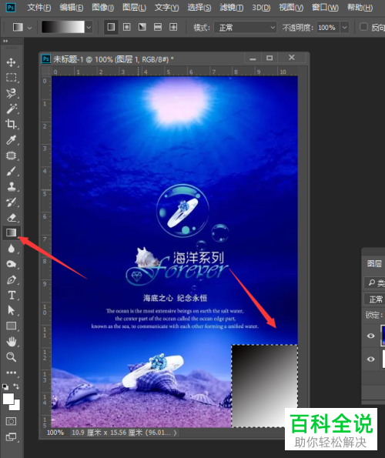This screenshot has width=385, height=458.
Task: Choose the reflected gradient type
Action: (158, 27)
